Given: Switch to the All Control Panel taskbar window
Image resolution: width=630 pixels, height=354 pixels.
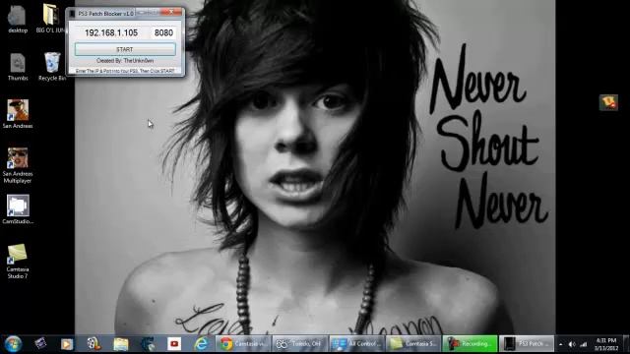Looking at the screenshot, I should click(x=356, y=344).
